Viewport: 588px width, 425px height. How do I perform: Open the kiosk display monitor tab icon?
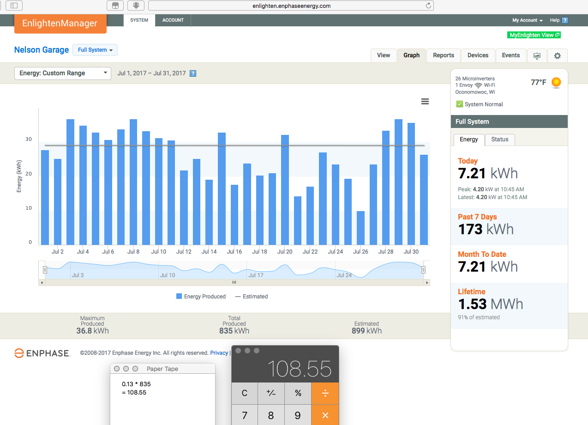click(x=537, y=55)
